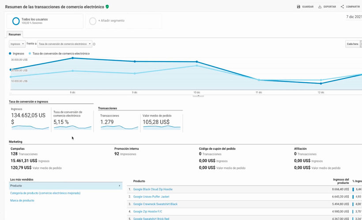The height and width of the screenshot is (220, 362).
Task: Click the 1.279 Transacciones value
Action: pyautogui.click(x=107, y=122)
